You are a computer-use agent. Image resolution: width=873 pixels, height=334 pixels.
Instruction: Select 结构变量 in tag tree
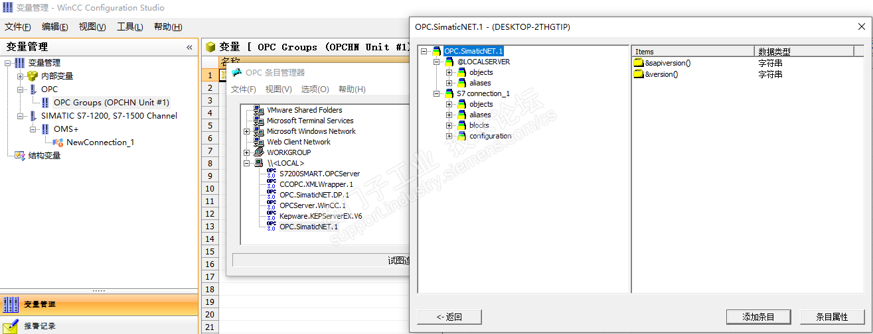pos(44,156)
